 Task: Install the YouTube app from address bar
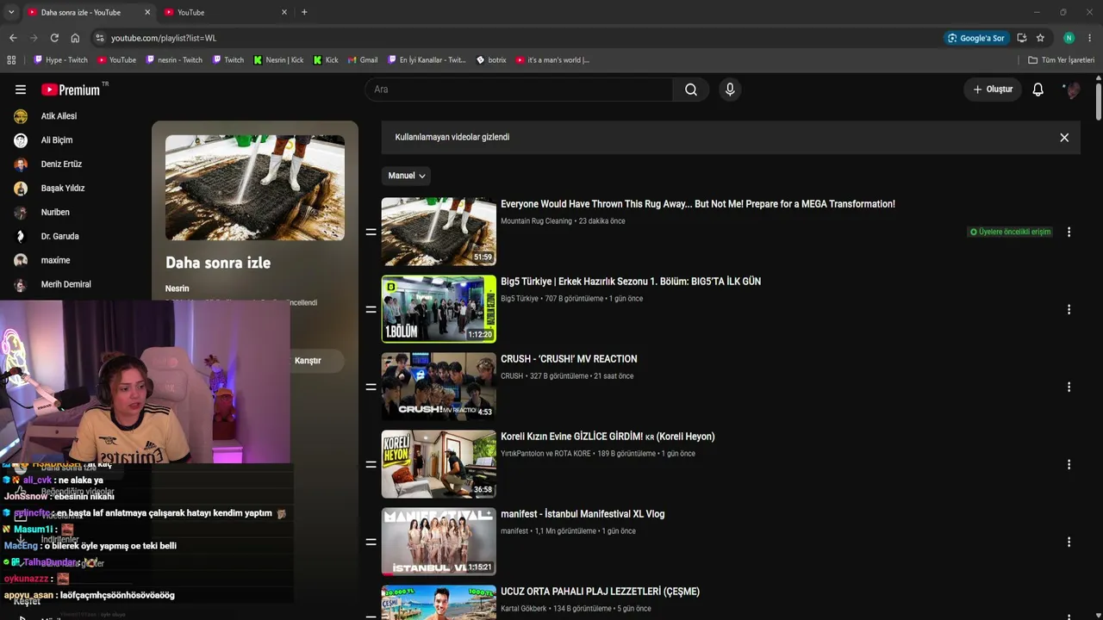pos(1022,38)
